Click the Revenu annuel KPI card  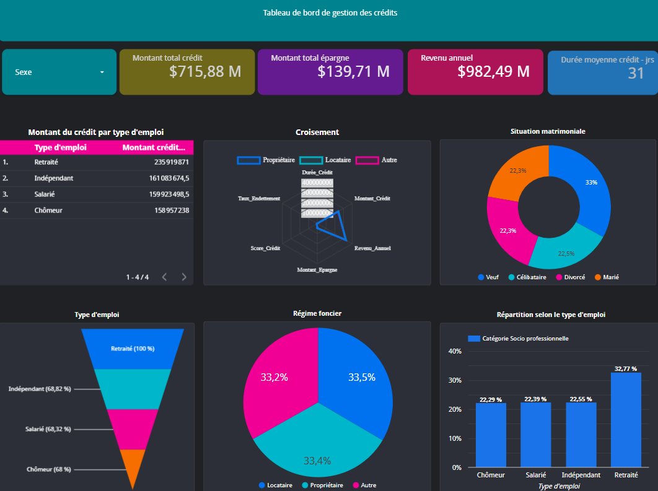pos(475,72)
